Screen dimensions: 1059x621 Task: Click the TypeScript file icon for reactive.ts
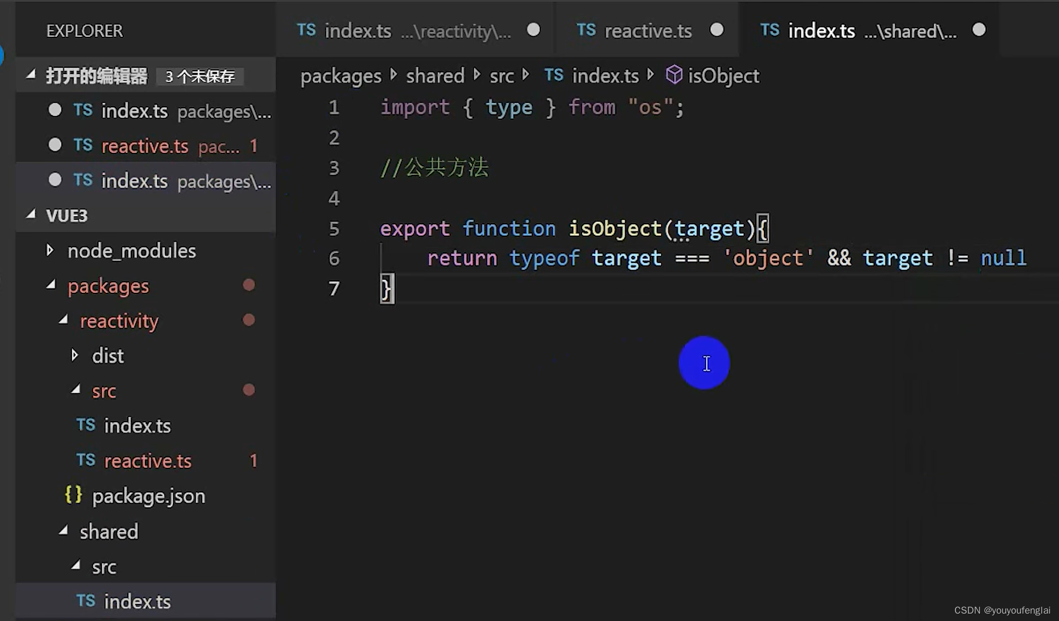tap(84, 146)
